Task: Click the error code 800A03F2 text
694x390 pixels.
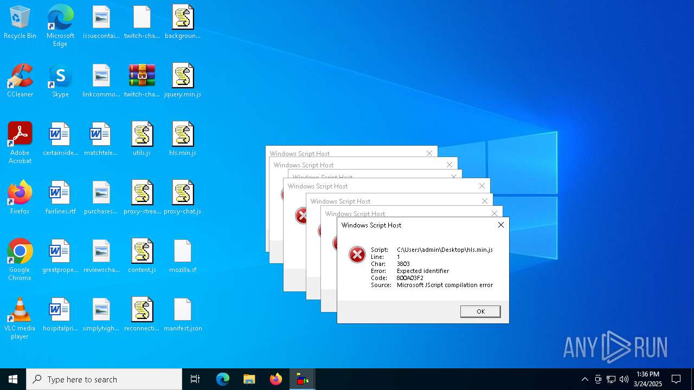Action: 410,278
